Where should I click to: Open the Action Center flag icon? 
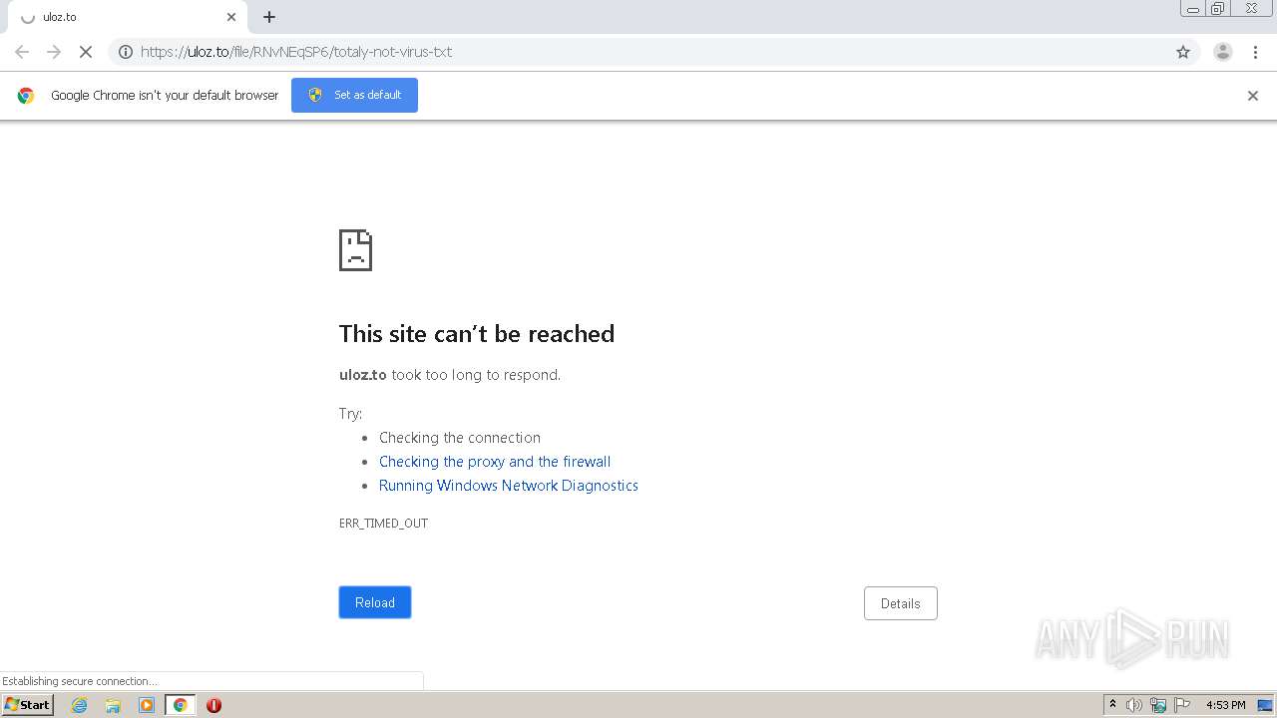pyautogui.click(x=1182, y=705)
